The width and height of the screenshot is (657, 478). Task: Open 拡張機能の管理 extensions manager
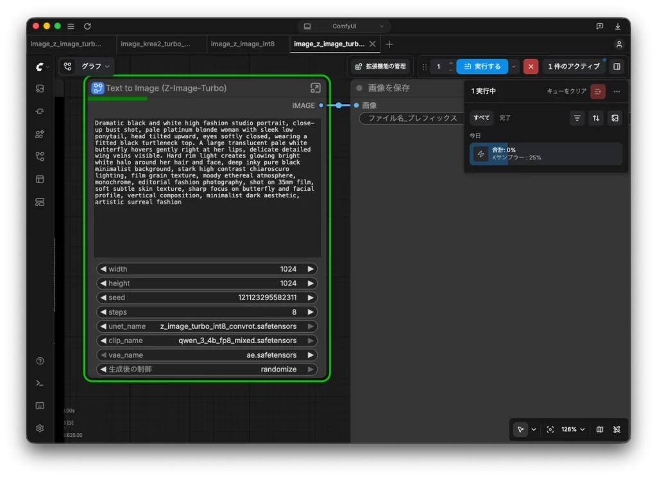pyautogui.click(x=380, y=66)
